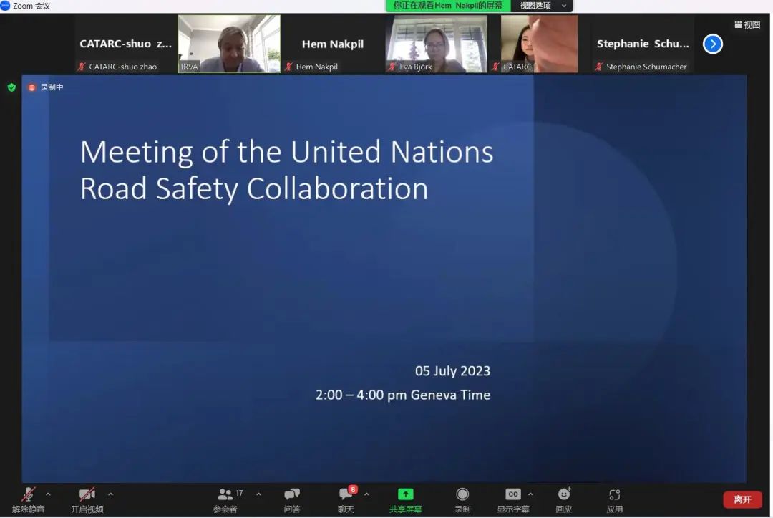Turn on the camera (开启视频)
The height and width of the screenshot is (518, 773).
87,494
